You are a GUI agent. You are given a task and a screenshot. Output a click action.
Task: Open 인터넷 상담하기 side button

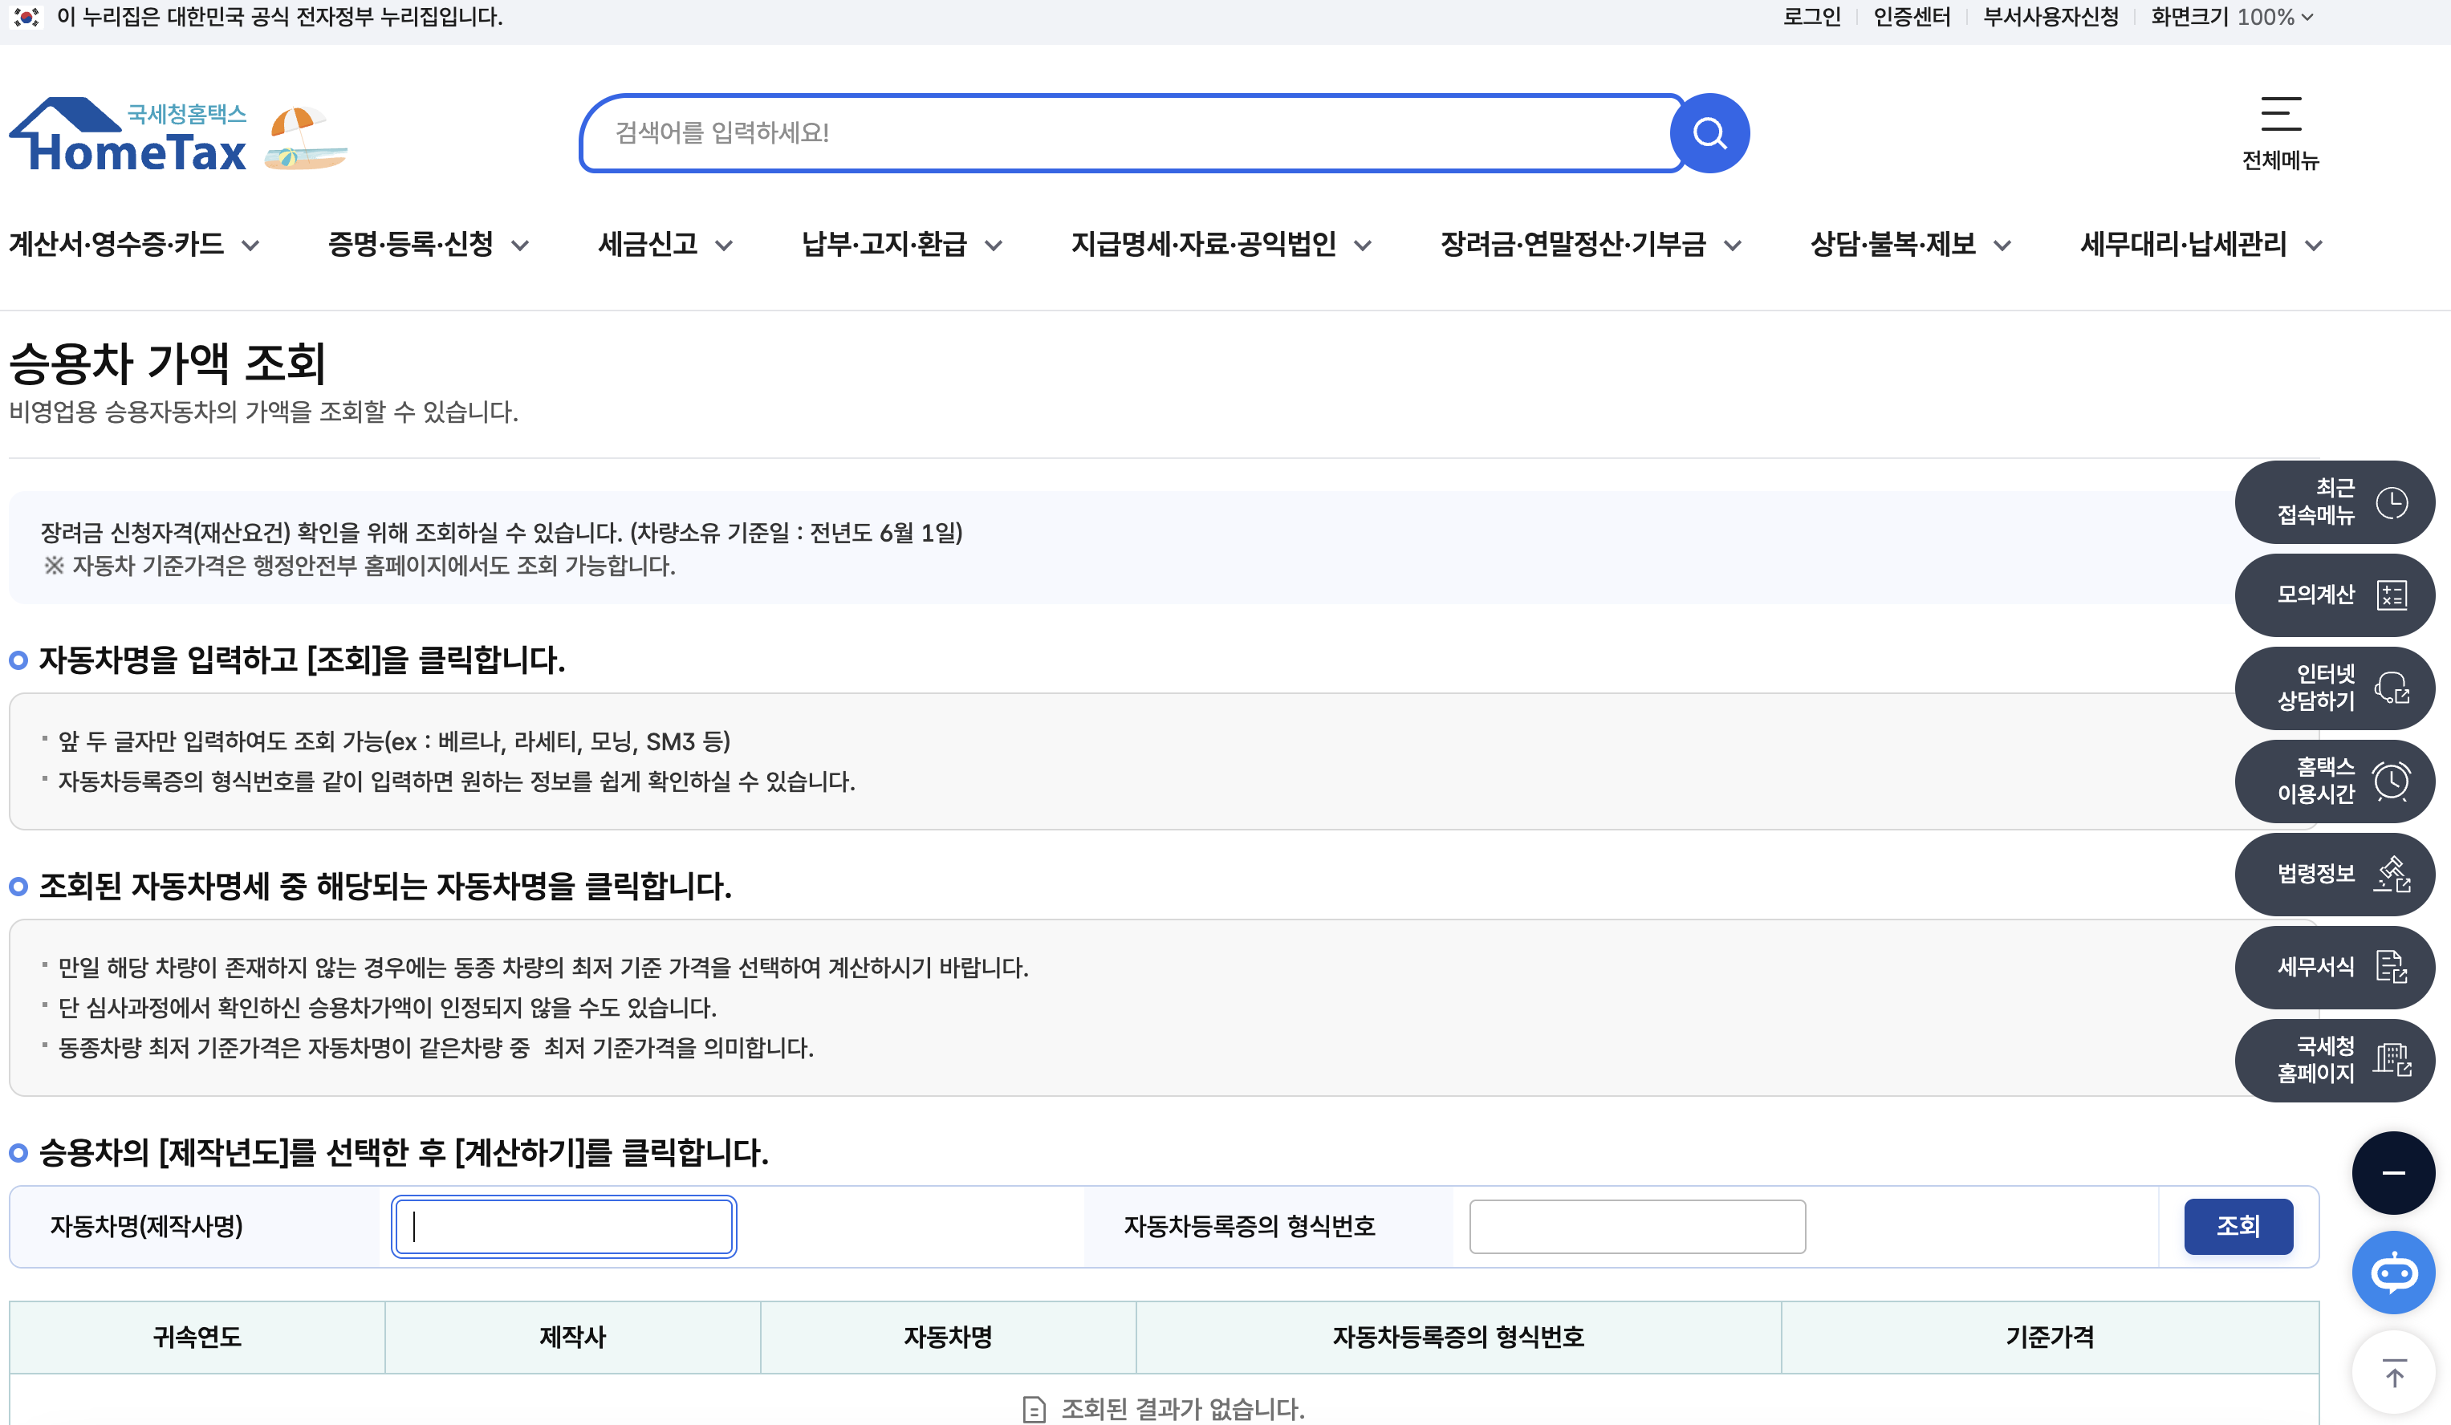2333,688
